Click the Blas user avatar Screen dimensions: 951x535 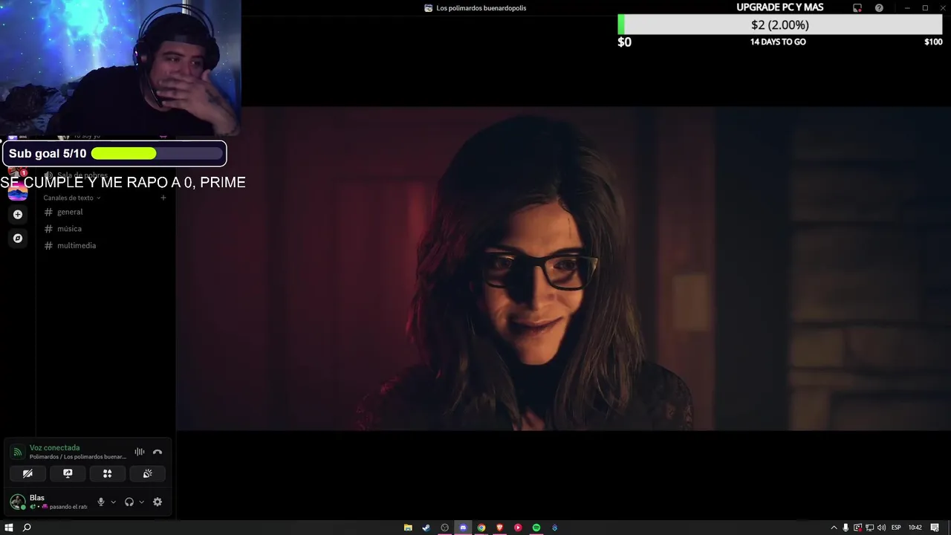pos(18,502)
